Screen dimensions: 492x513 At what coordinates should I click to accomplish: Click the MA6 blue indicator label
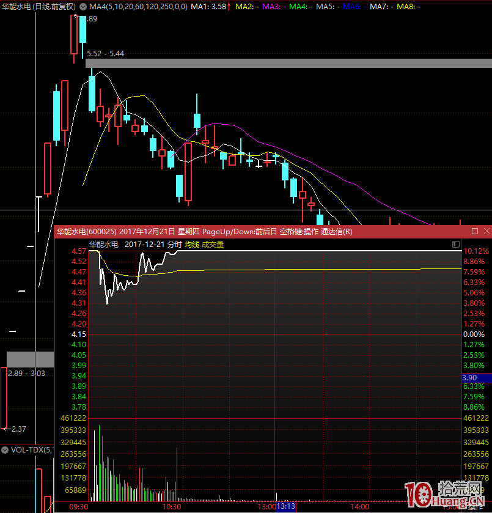click(x=354, y=7)
